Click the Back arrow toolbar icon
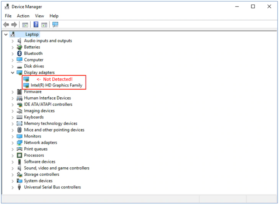The height and width of the screenshot is (205, 279). point(6,25)
